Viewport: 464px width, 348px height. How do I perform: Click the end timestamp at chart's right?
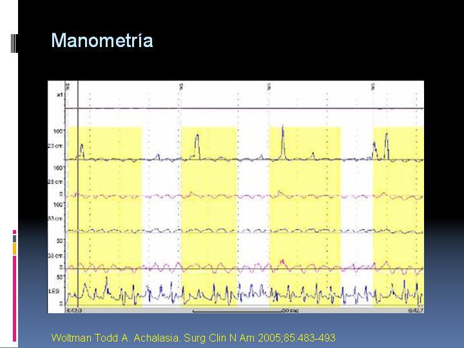pos(416,311)
